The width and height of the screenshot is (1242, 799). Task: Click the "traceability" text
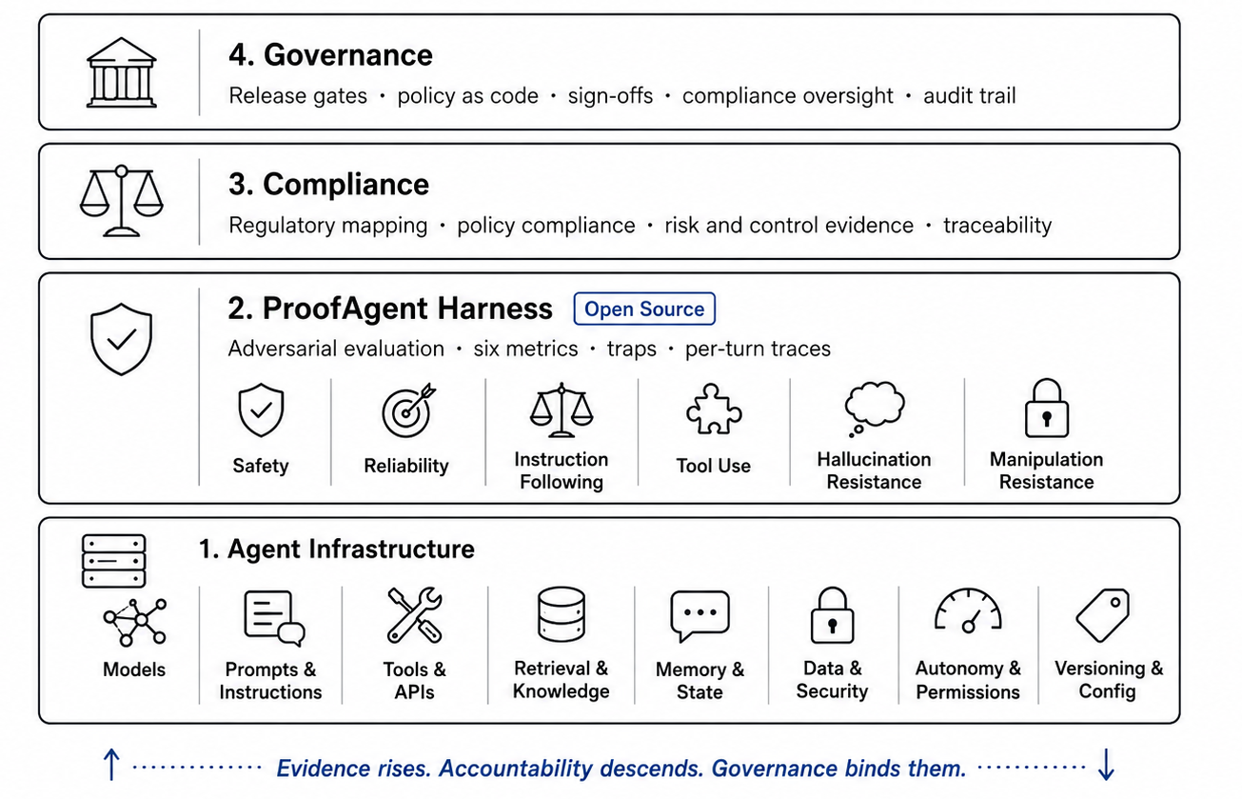997,226
